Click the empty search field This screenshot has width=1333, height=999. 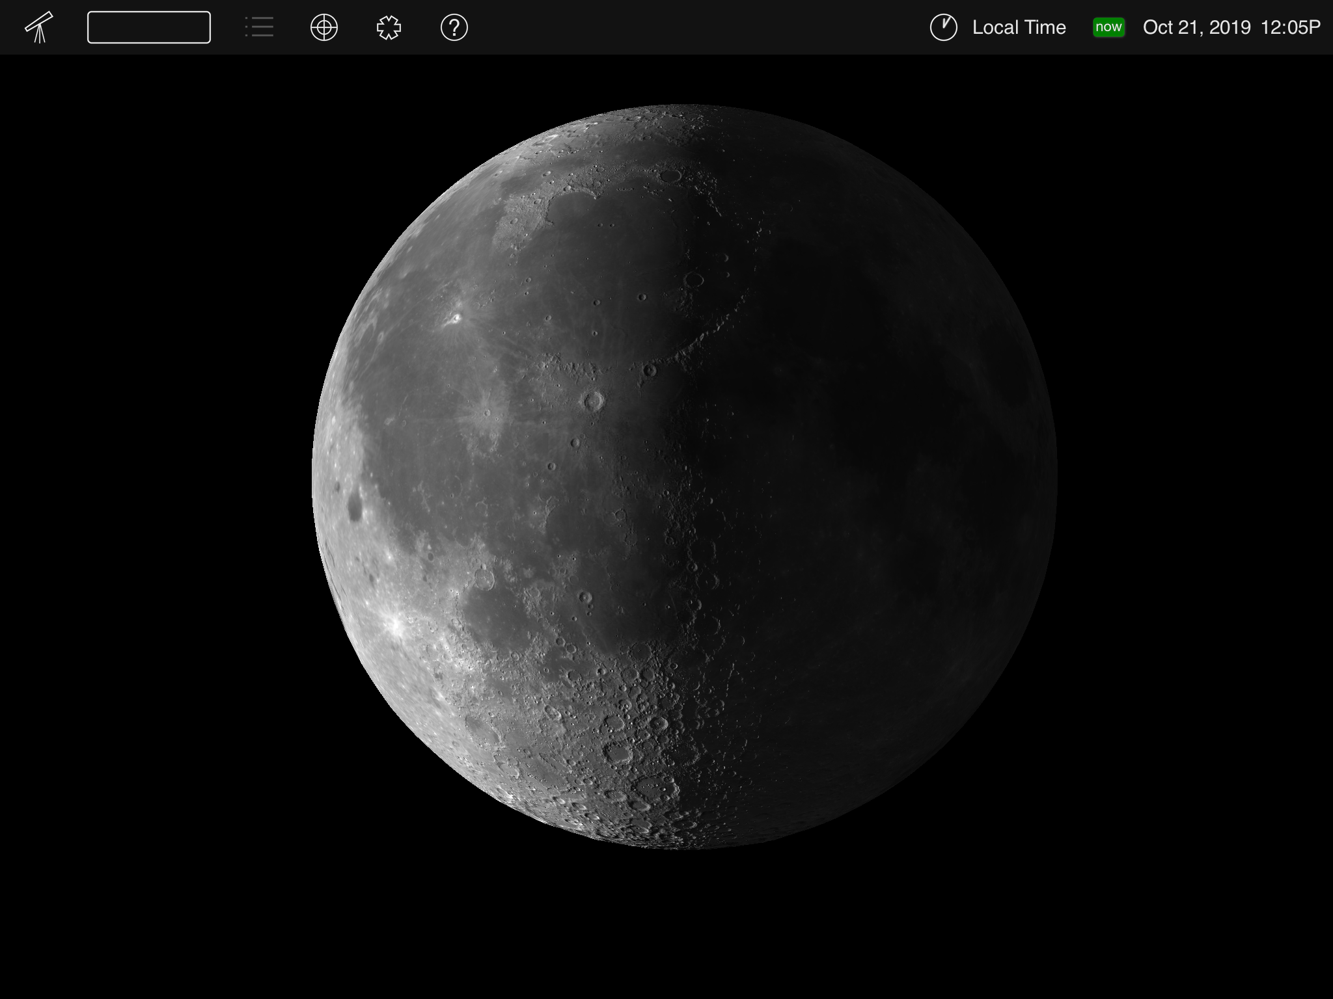[148, 27]
